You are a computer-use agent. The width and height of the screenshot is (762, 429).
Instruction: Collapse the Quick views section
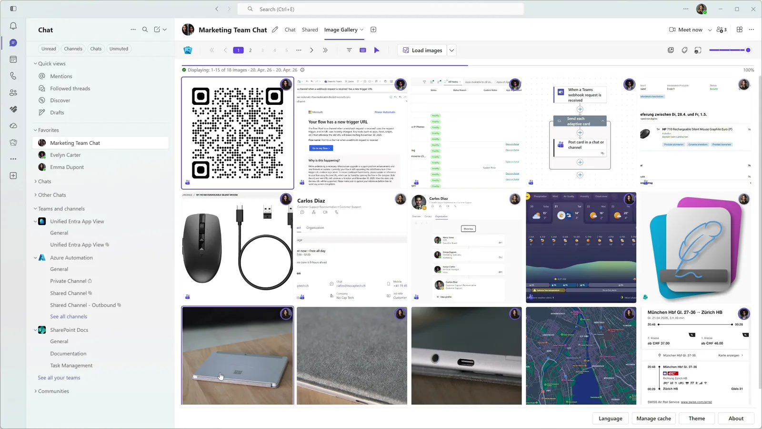35,63
